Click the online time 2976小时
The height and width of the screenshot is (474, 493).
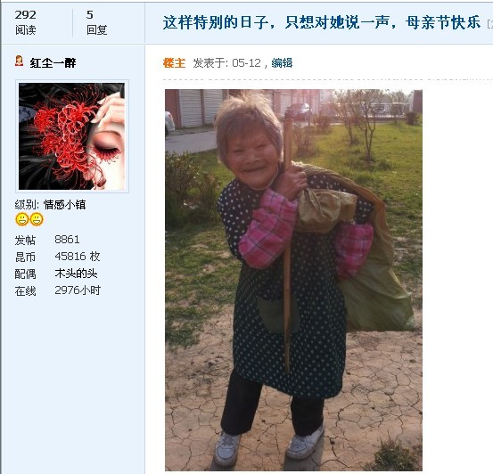[78, 290]
